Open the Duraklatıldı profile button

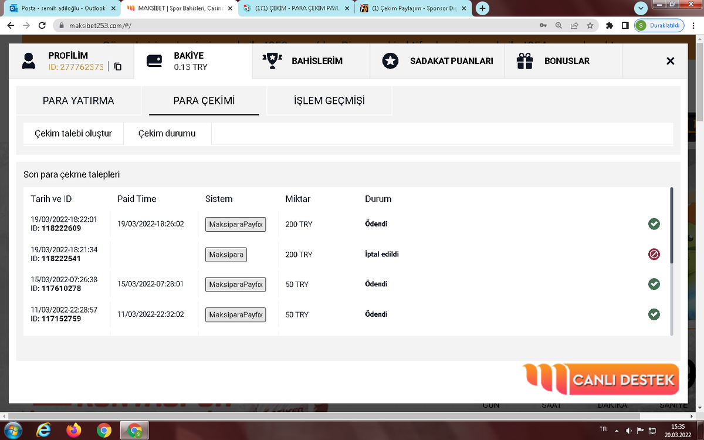(x=660, y=26)
